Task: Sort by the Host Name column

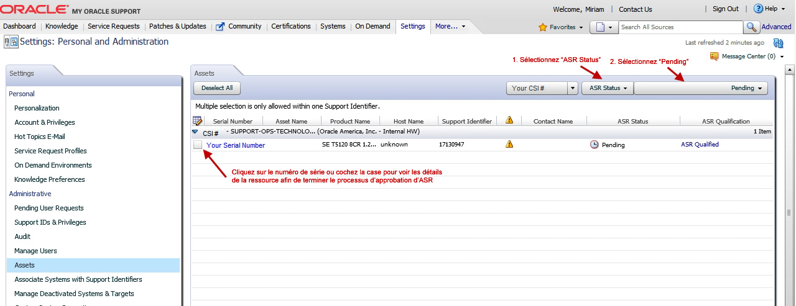Action: pos(409,121)
